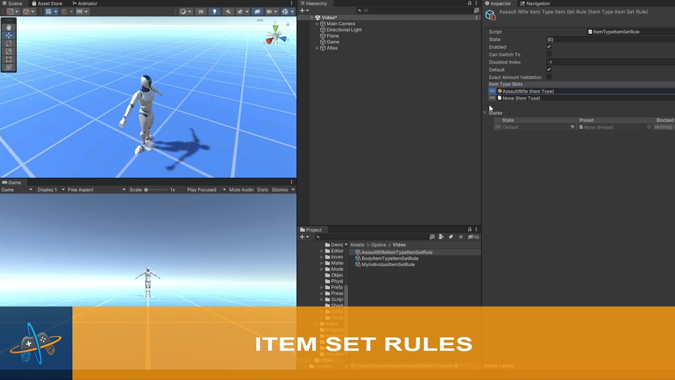Click the Disabled Index field
The height and width of the screenshot is (380, 675).
pyautogui.click(x=610, y=62)
